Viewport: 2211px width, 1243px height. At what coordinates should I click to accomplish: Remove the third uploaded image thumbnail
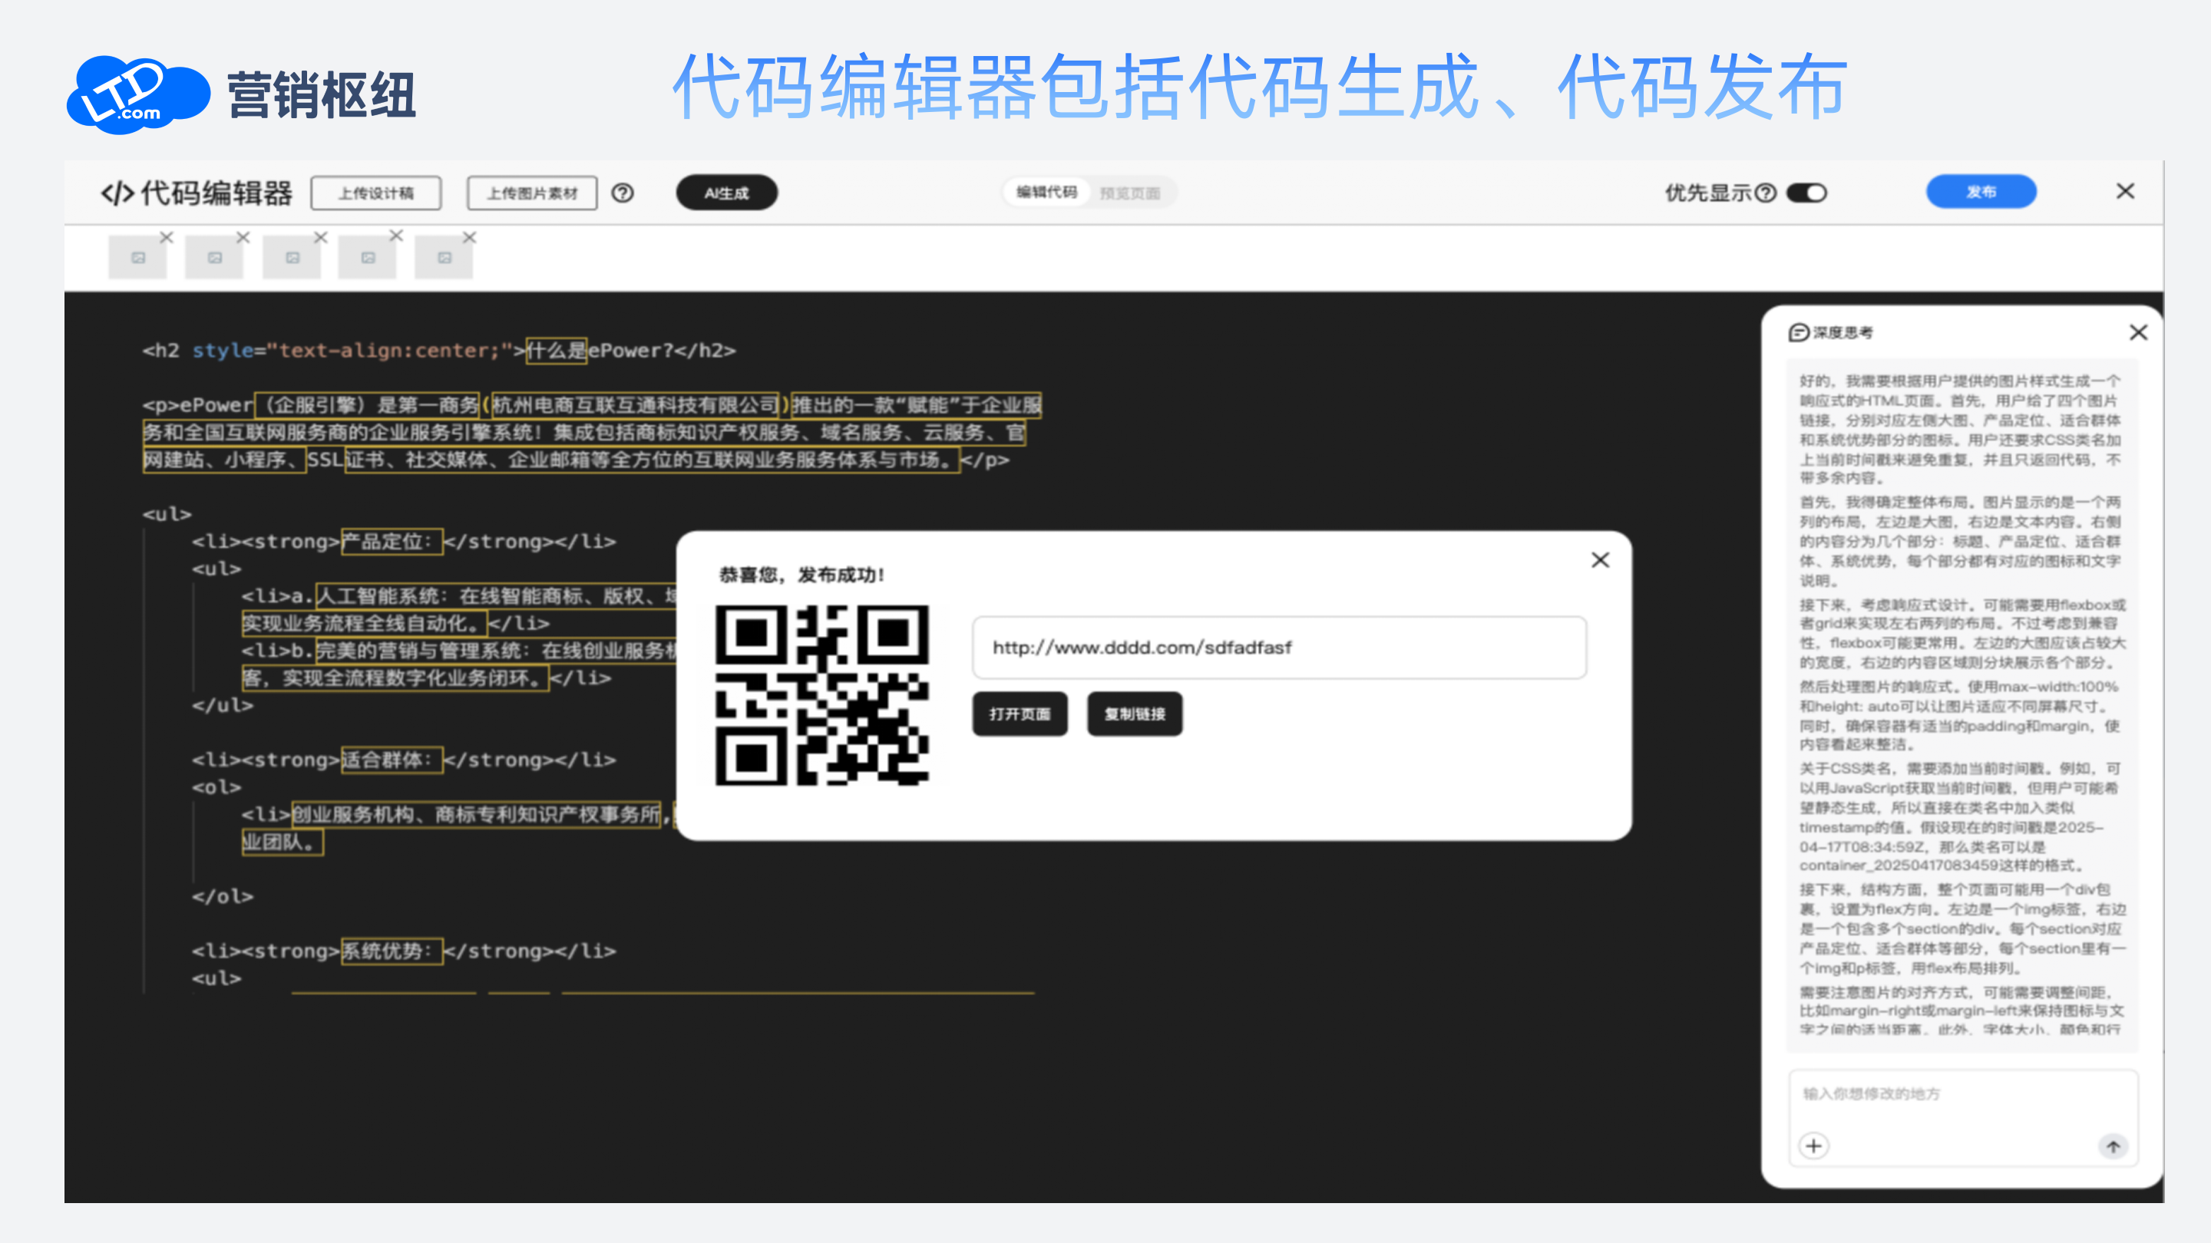[320, 237]
